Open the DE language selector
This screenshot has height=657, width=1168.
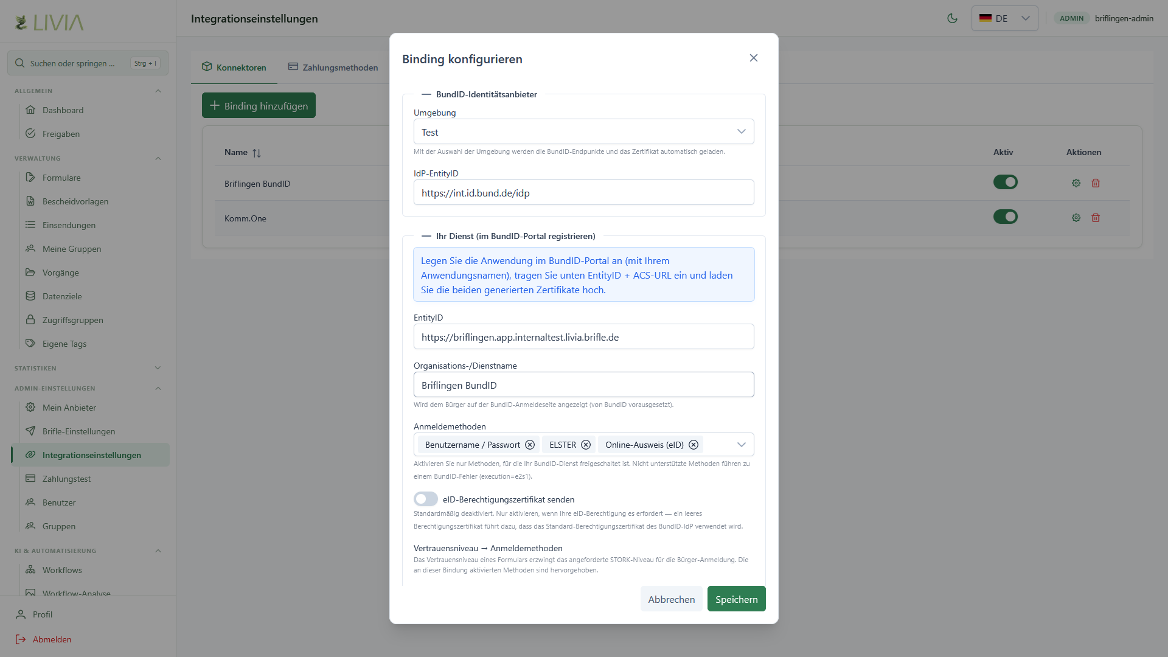1005,18
